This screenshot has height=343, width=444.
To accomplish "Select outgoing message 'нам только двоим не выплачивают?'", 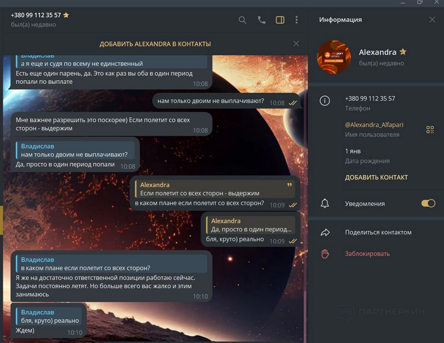I will (x=226, y=101).
